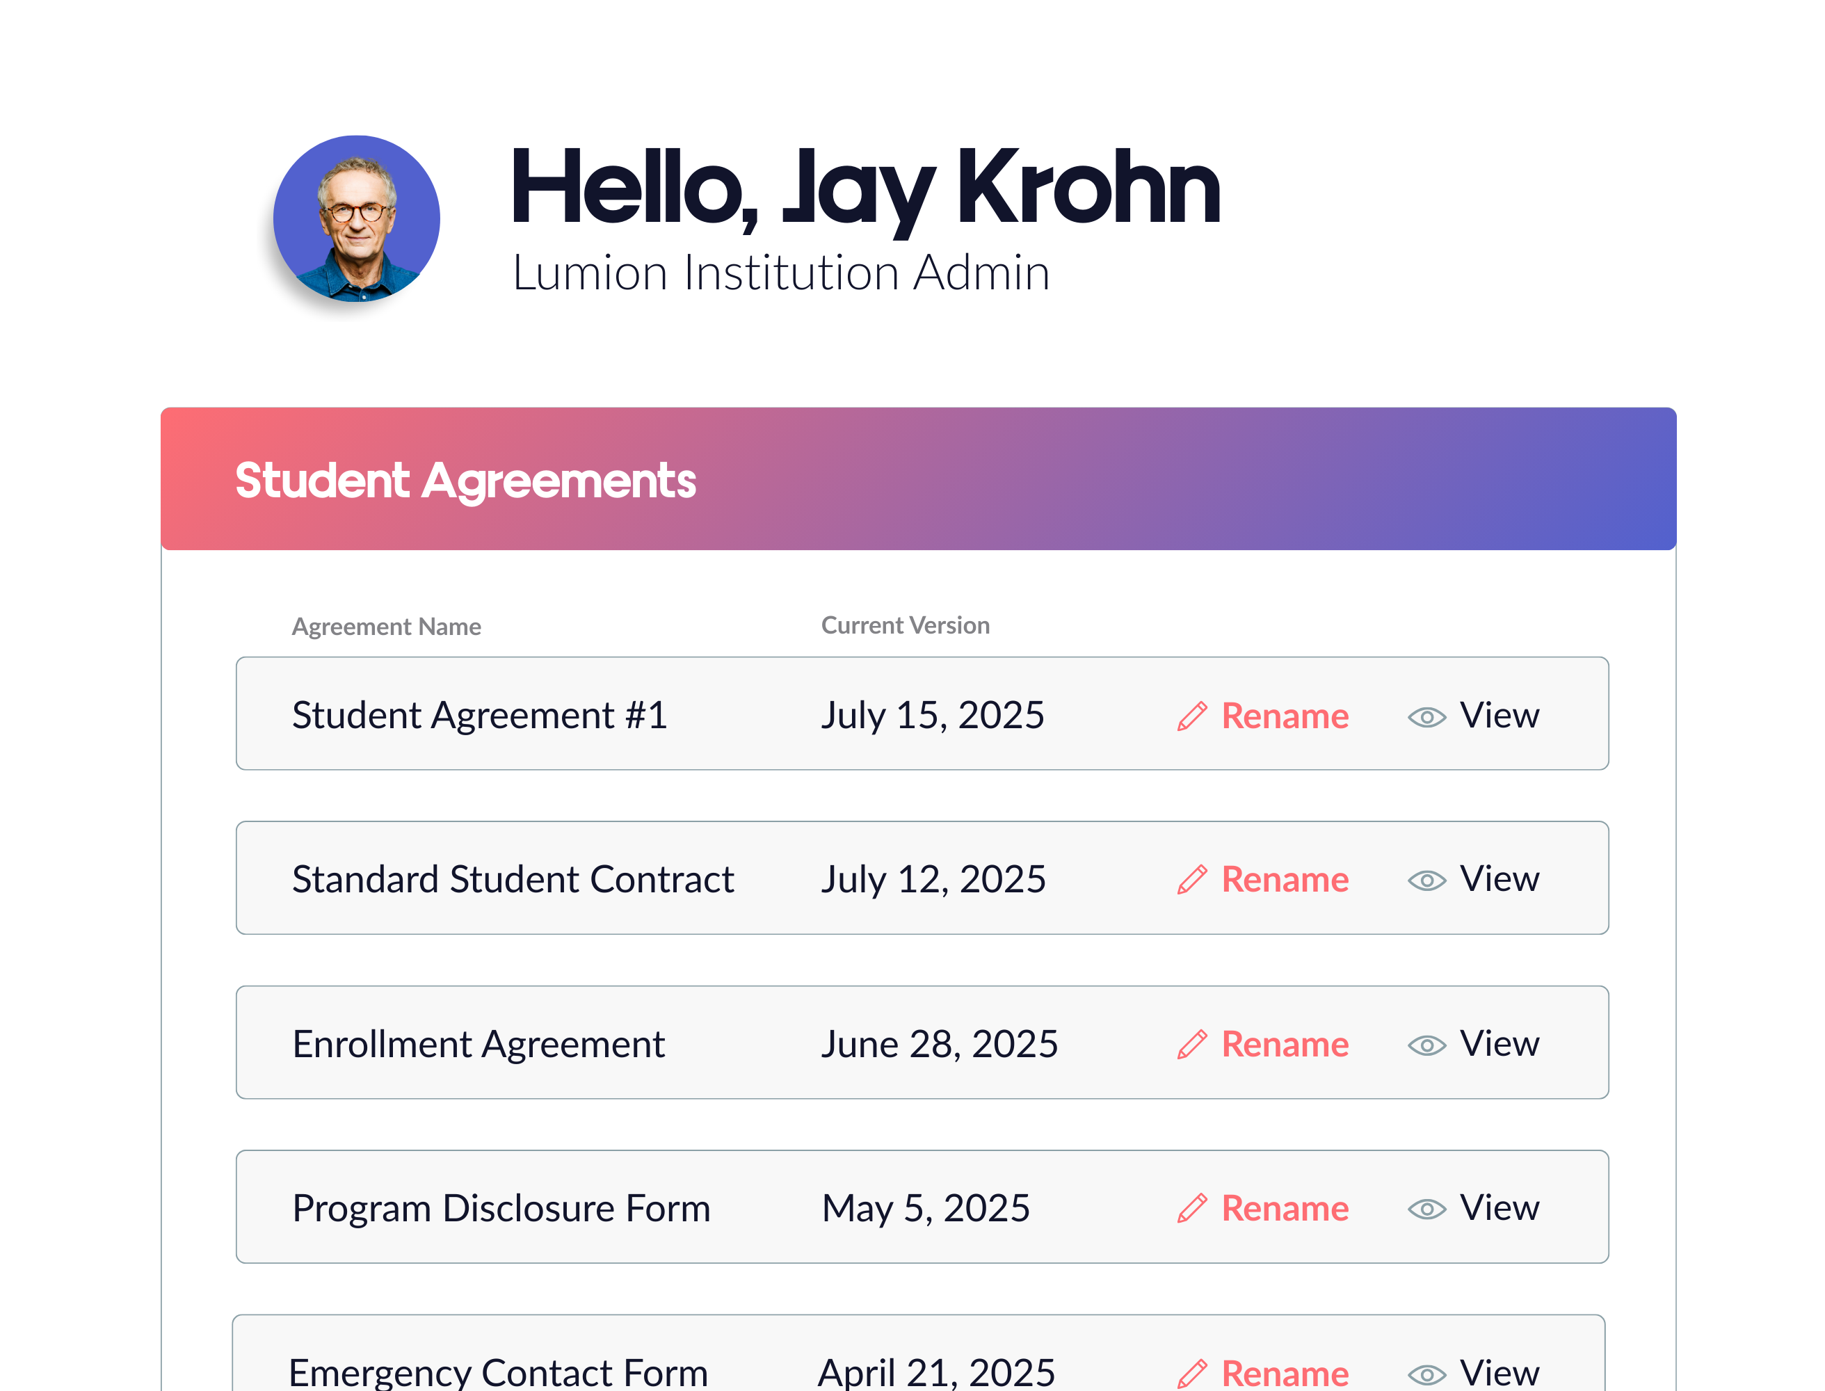
Task: Click the pencil icon for Enrollment Agreement
Action: coord(1192,1044)
